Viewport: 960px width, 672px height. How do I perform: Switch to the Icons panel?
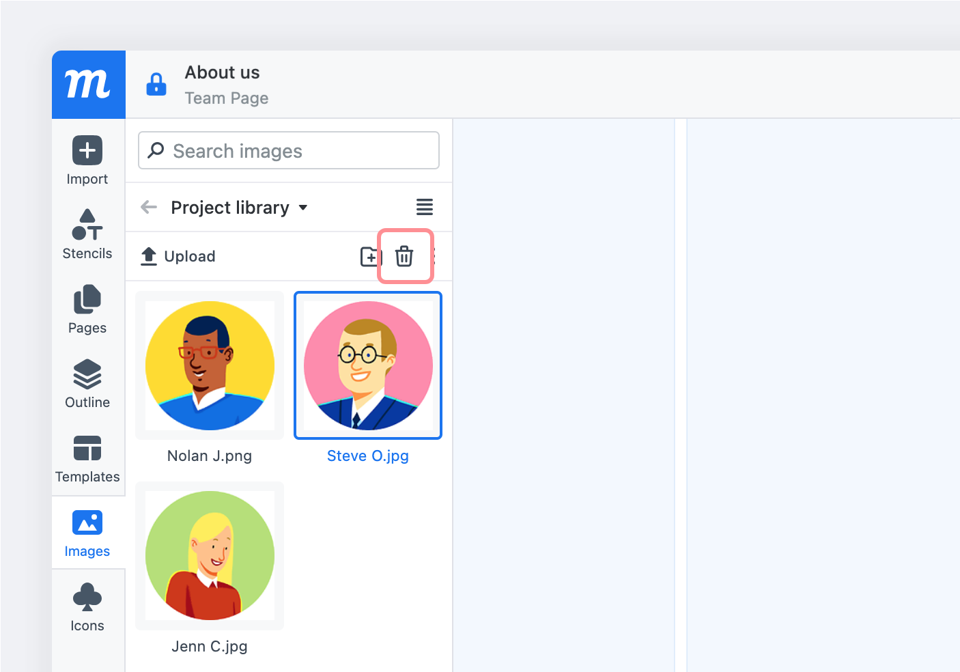[x=87, y=607]
